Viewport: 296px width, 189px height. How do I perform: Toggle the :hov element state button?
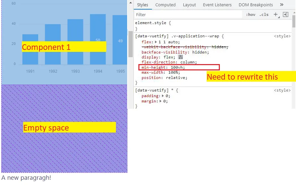tap(251, 15)
